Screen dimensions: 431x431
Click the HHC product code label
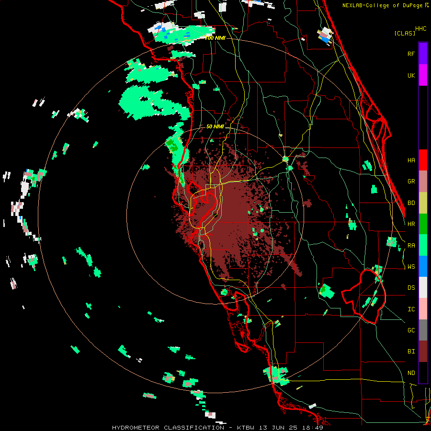click(x=421, y=29)
